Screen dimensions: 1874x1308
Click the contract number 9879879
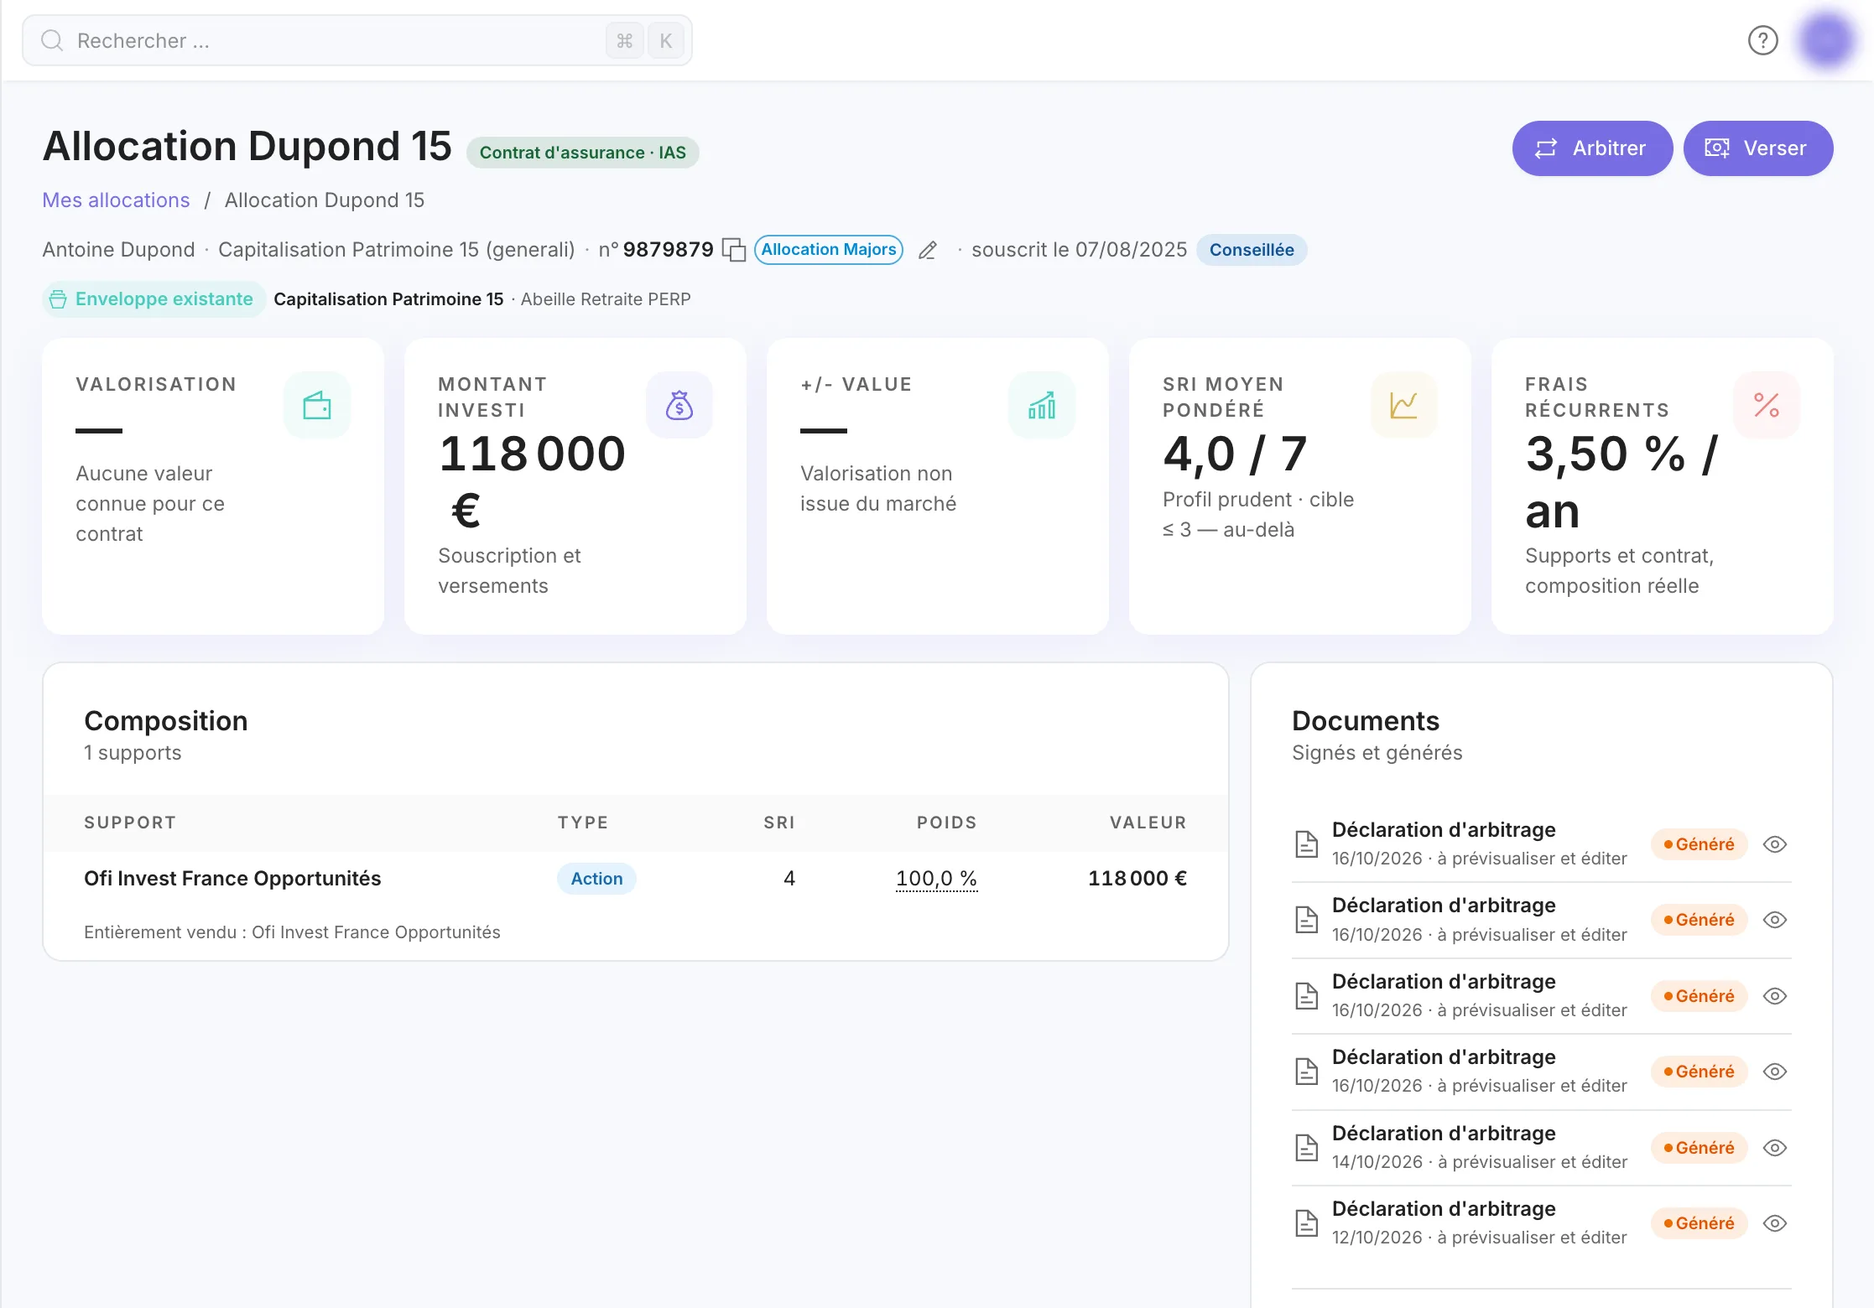668,250
